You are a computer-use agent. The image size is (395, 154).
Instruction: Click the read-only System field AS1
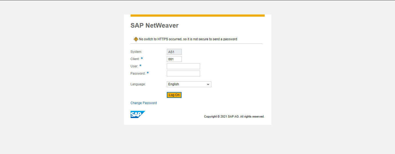tap(174, 52)
